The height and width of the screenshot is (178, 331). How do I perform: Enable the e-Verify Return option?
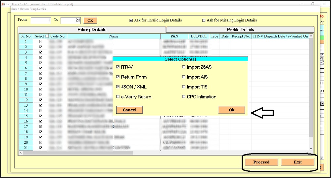pyautogui.click(x=118, y=97)
